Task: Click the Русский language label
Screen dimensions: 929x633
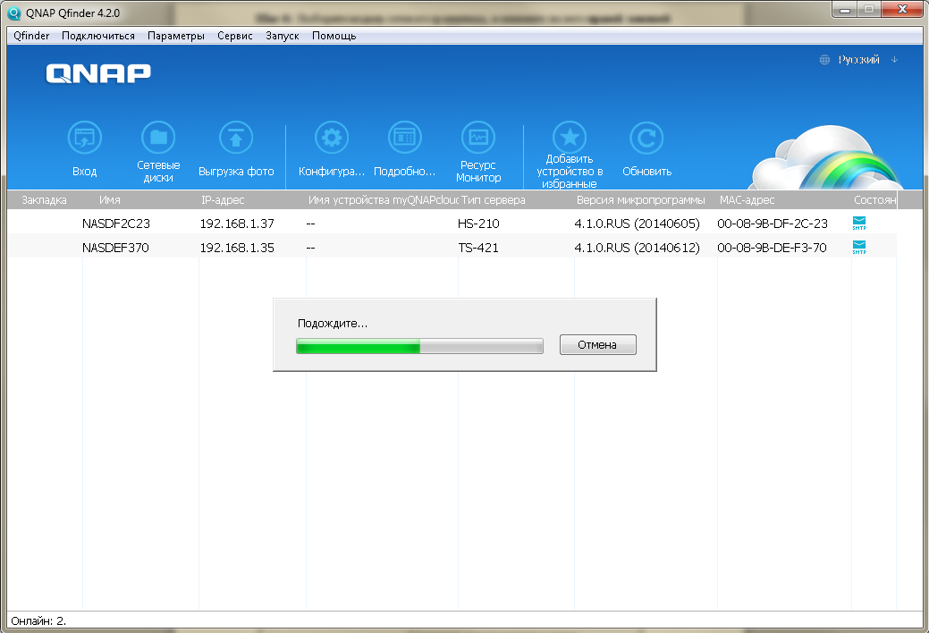Action: tap(858, 60)
